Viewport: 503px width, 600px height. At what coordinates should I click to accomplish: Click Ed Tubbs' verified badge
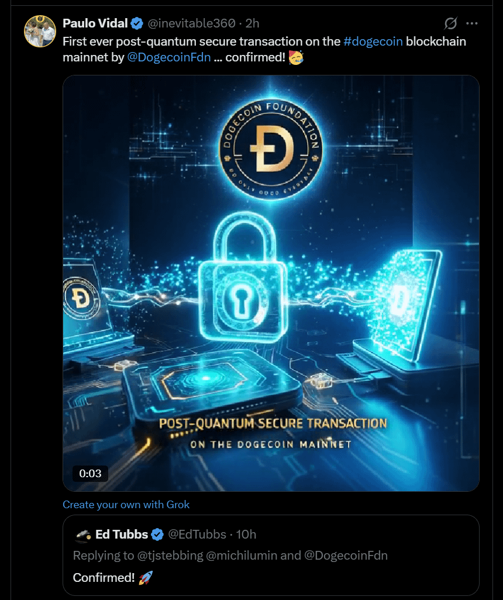click(x=157, y=534)
